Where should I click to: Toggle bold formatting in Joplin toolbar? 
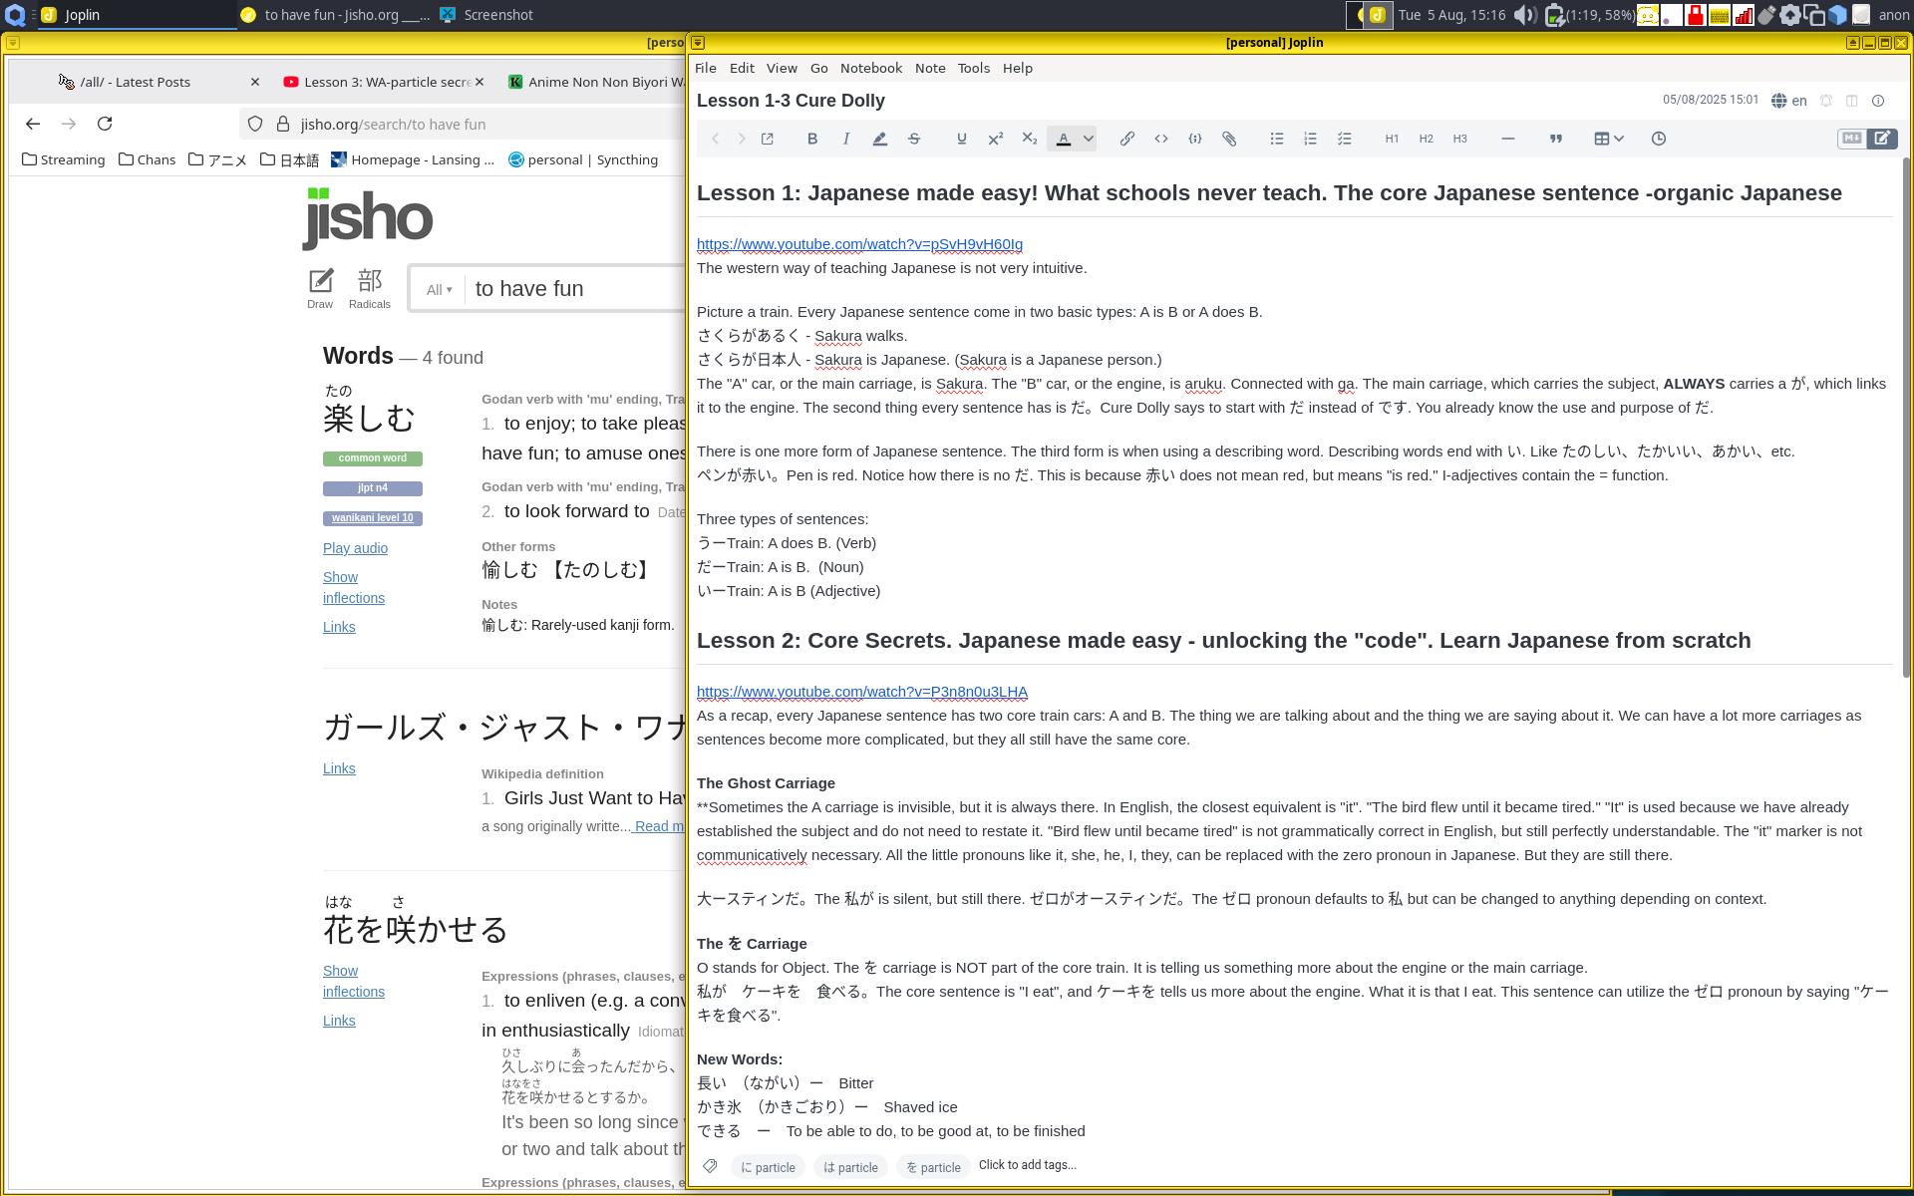[812, 139]
